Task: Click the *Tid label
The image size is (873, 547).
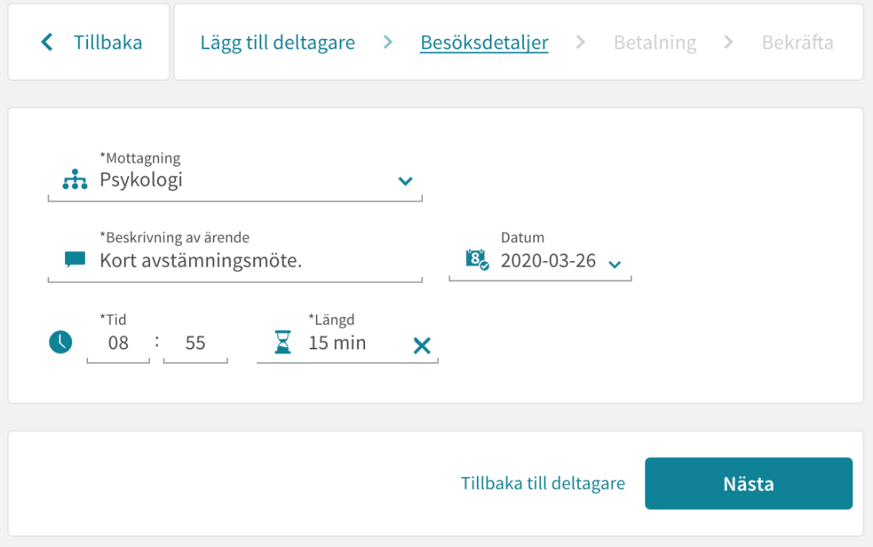Action: click(113, 320)
